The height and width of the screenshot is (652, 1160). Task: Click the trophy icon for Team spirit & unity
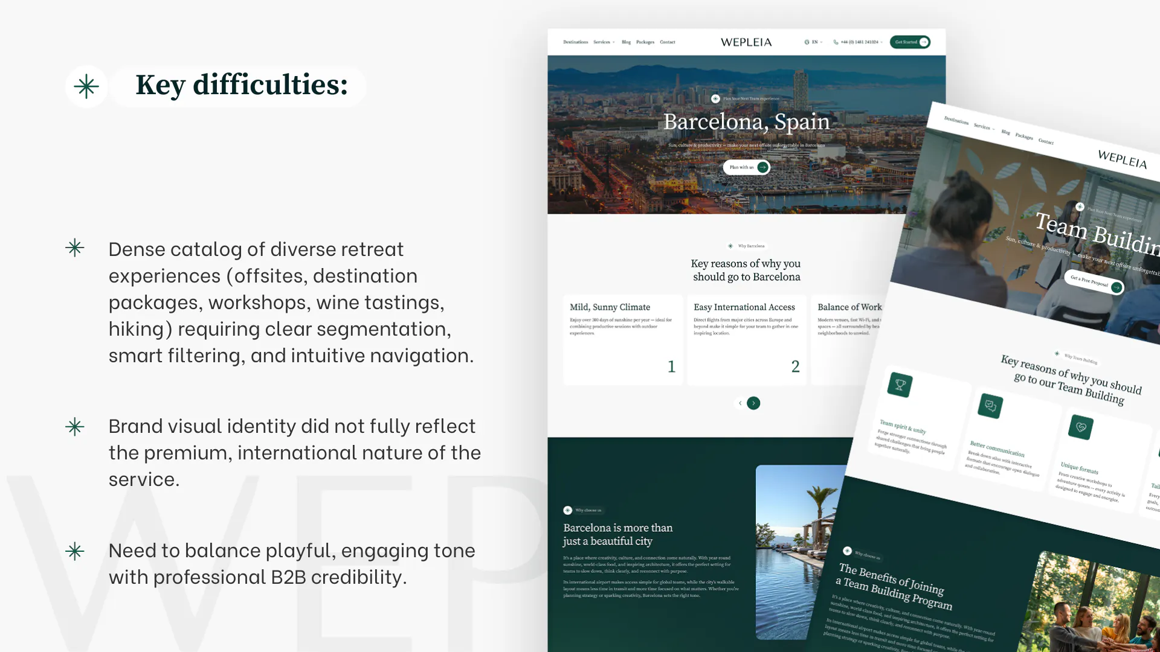tap(900, 385)
